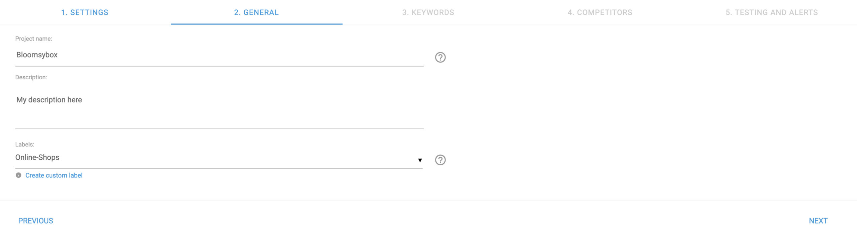This screenshot has height=240, width=857.
Task: Click the Project name: field label
Action: click(x=34, y=39)
